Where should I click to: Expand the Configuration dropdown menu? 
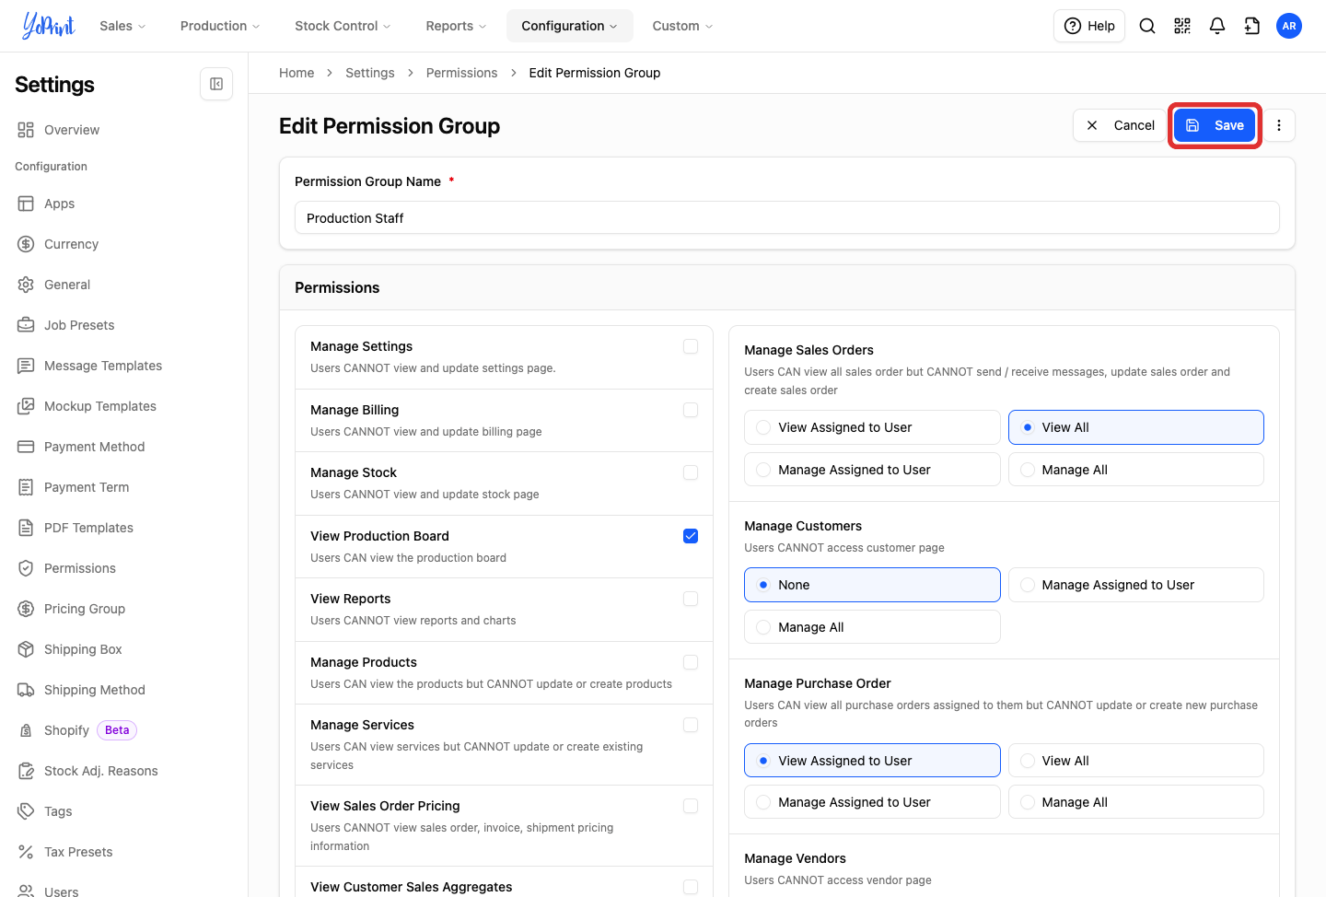coord(570,26)
